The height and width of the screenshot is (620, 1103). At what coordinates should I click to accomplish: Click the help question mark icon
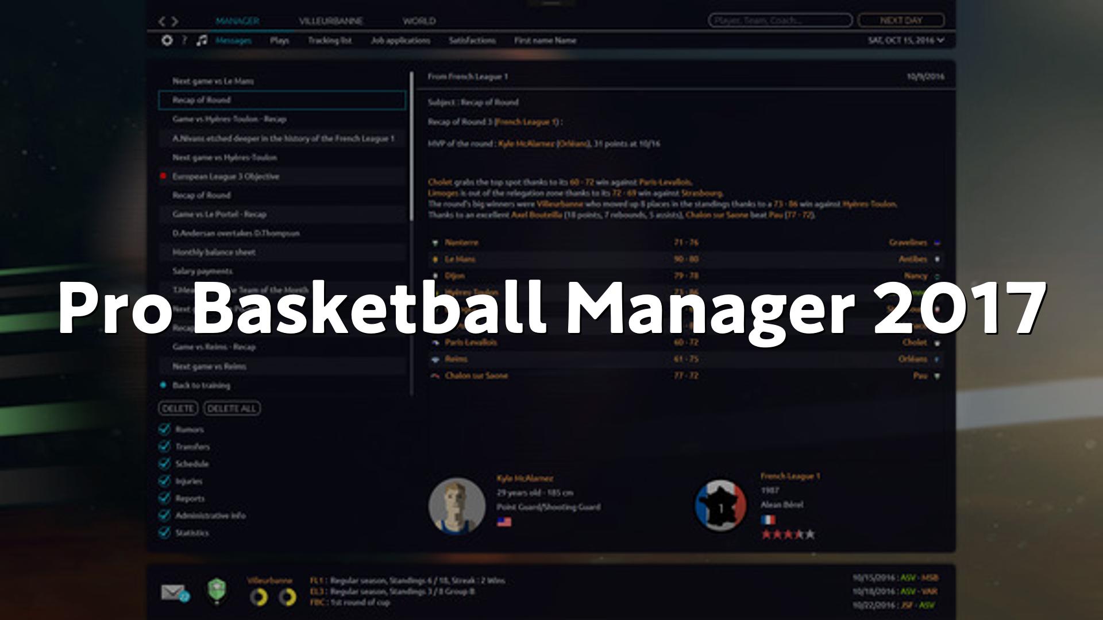point(184,40)
